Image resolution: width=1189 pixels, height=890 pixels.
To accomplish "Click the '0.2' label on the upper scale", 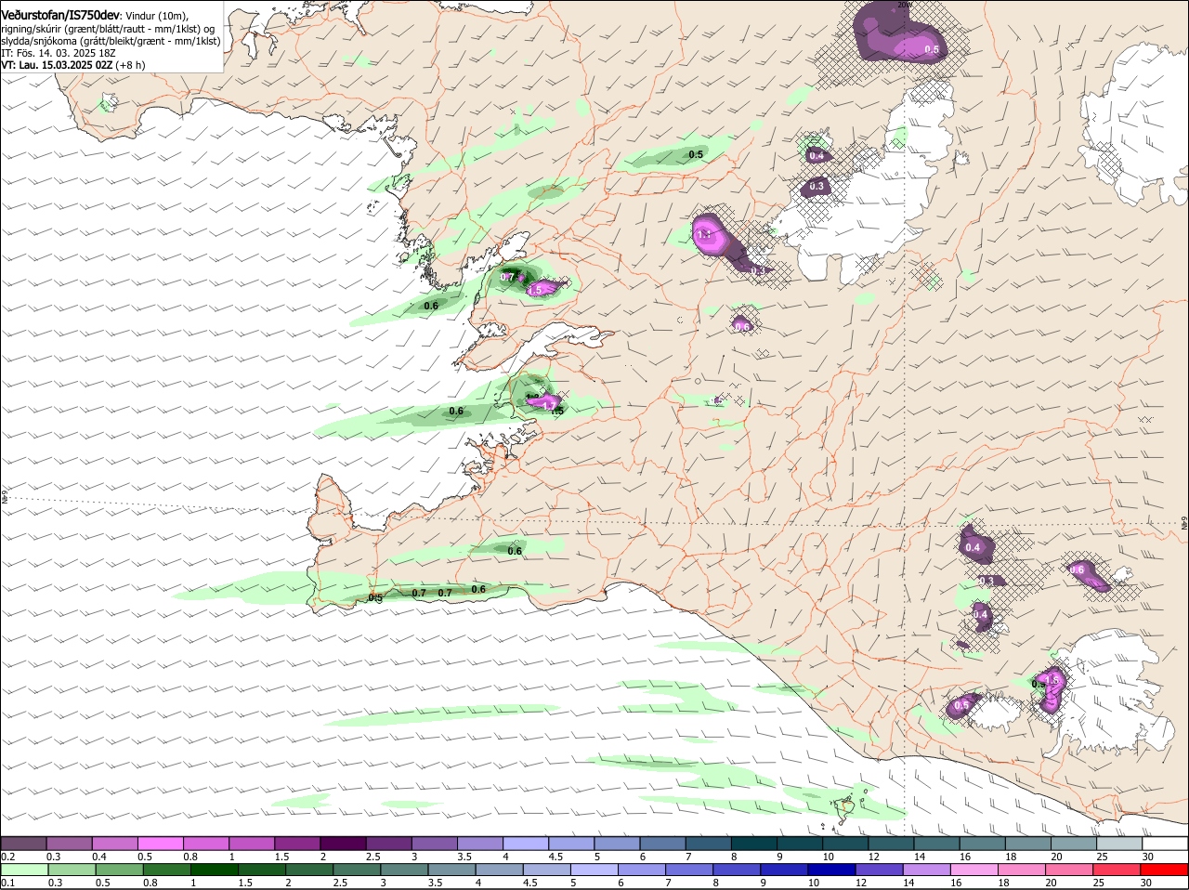I will (x=7, y=856).
